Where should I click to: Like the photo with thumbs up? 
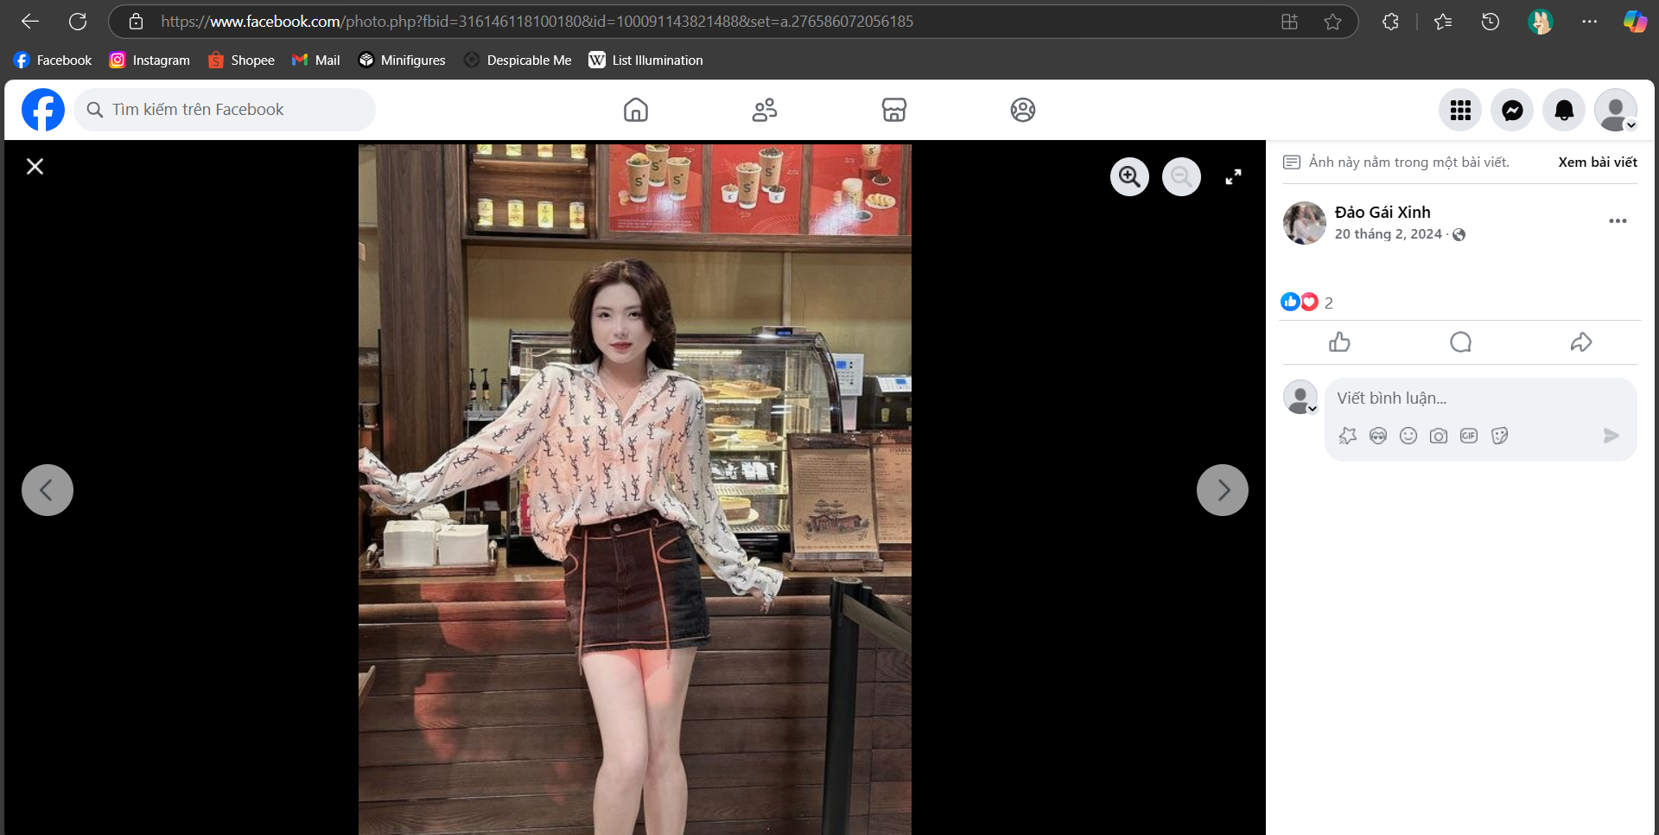coord(1339,342)
